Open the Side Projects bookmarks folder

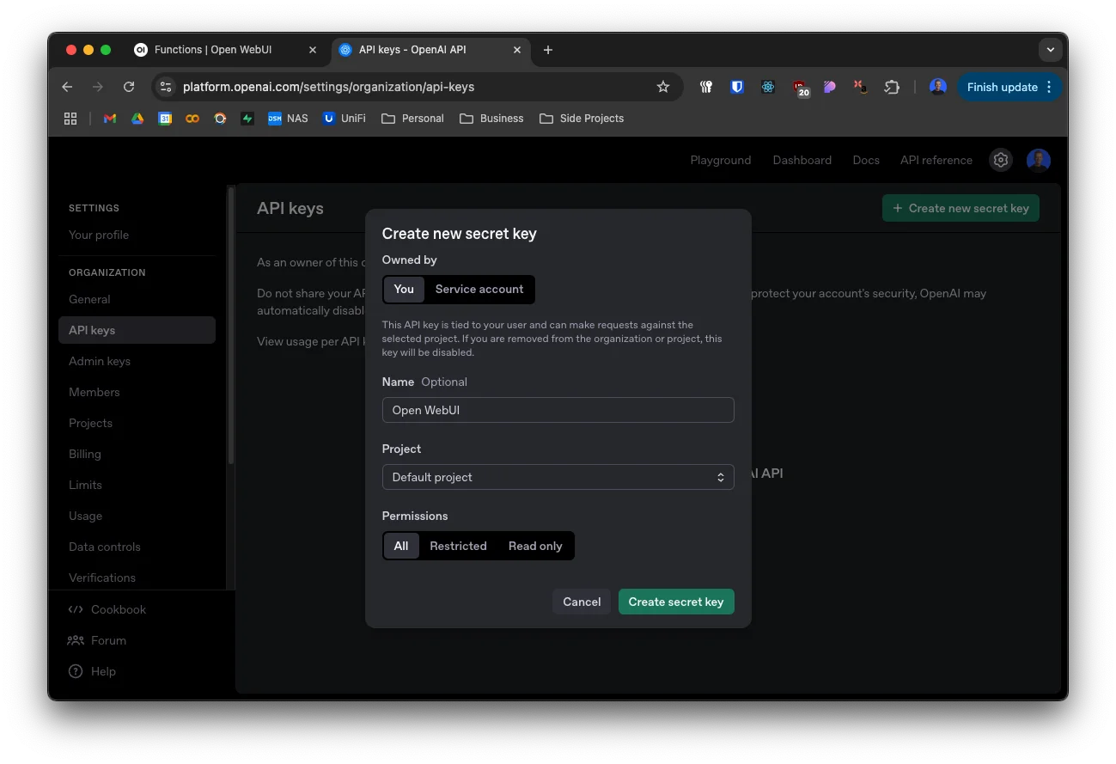pos(582,119)
